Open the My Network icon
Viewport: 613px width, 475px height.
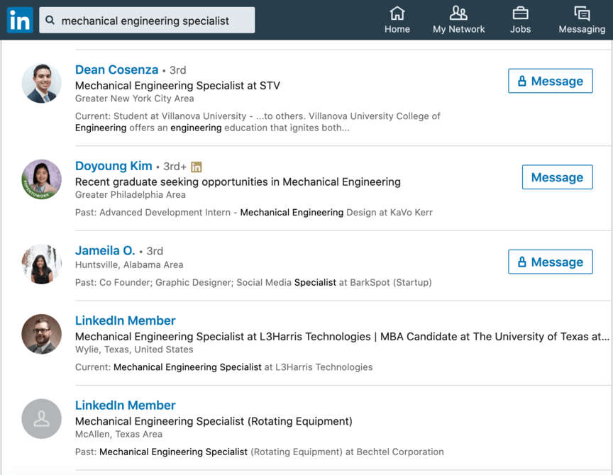tap(458, 16)
